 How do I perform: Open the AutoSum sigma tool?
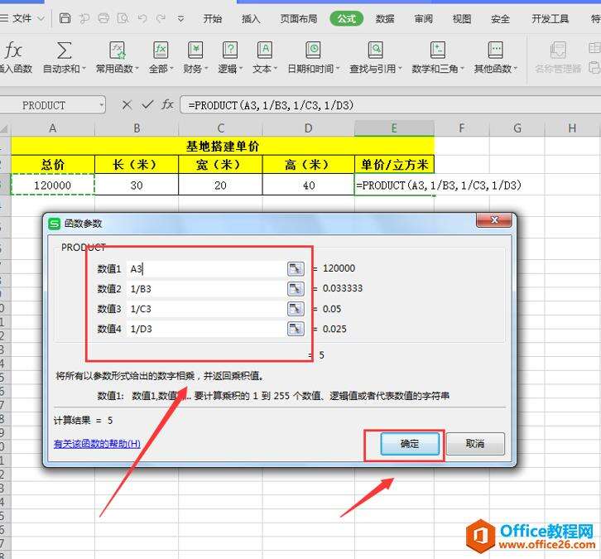click(x=64, y=51)
